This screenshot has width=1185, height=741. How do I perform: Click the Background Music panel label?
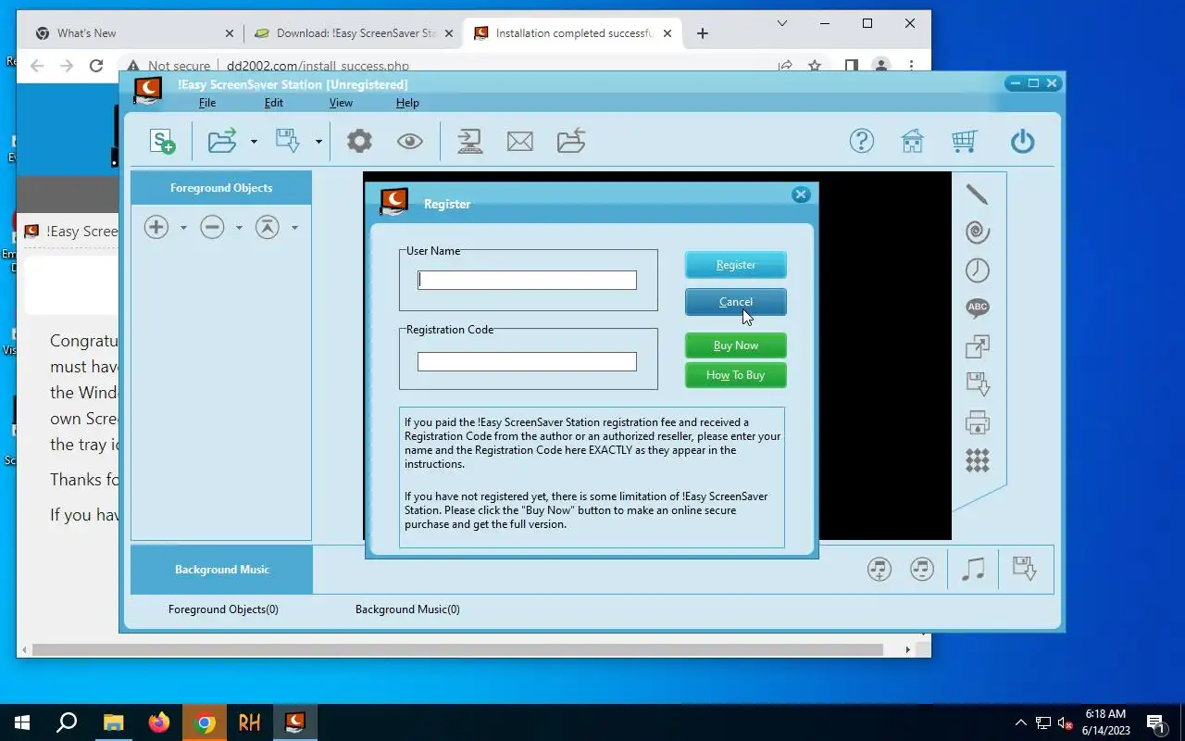click(222, 570)
